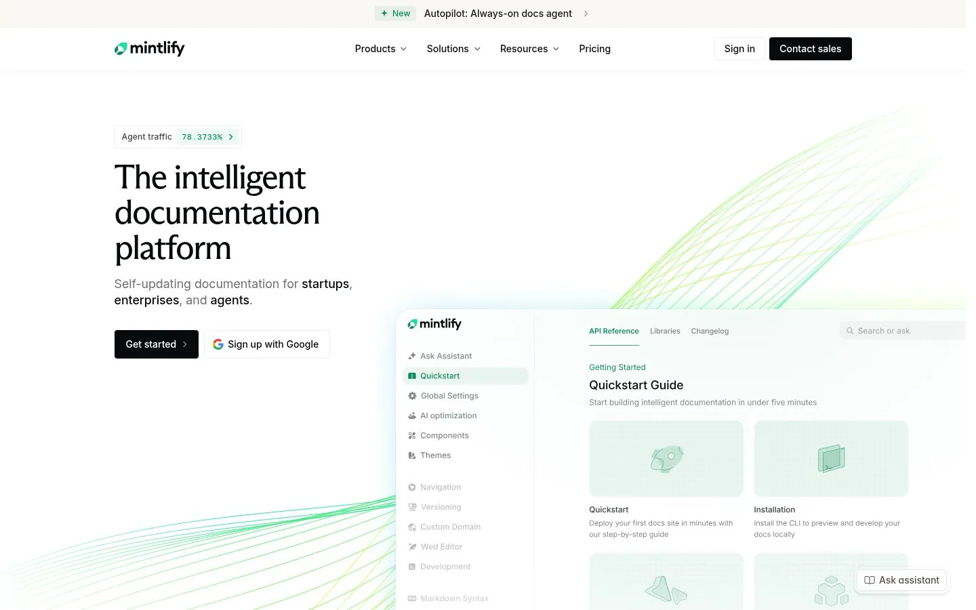Click the Ask Assistant sparkle icon
The width and height of the screenshot is (976, 610).
[x=412, y=356]
